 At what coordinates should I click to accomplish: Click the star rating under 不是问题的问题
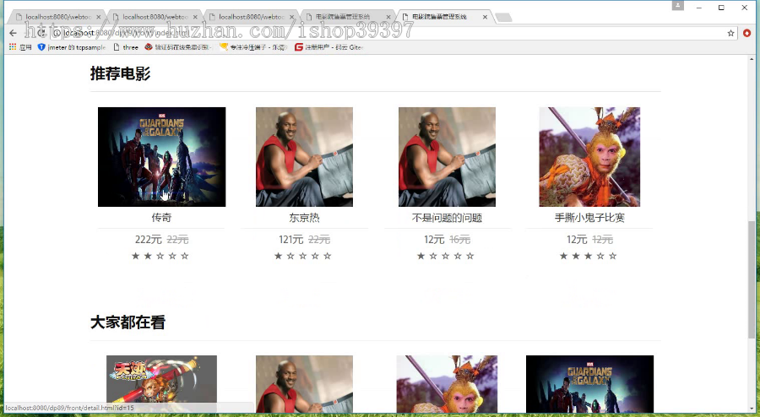(445, 256)
